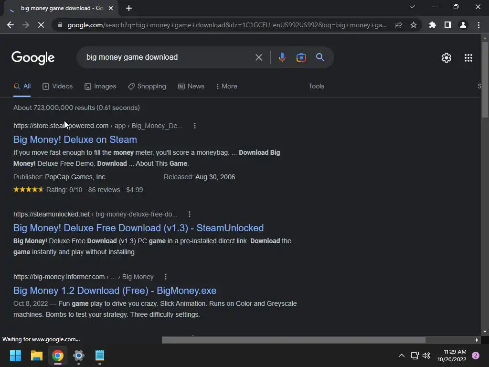489x367 pixels.
Task: Click the vertical scrollbar down arrow
Action: point(485,332)
